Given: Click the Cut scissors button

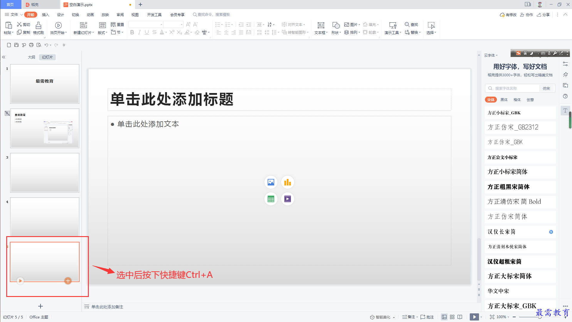Looking at the screenshot, I should click(x=23, y=24).
